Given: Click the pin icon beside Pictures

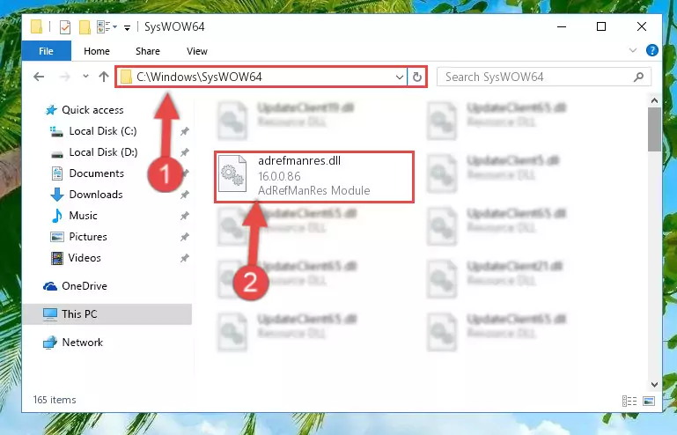Looking at the screenshot, I should click(184, 237).
